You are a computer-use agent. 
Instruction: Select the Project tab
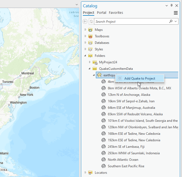(x=89, y=13)
